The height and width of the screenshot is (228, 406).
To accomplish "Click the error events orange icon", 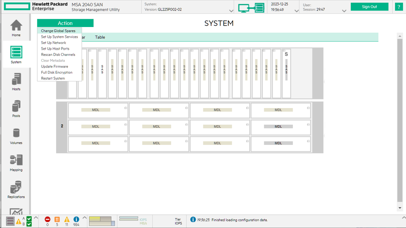I will pyautogui.click(x=57, y=219).
